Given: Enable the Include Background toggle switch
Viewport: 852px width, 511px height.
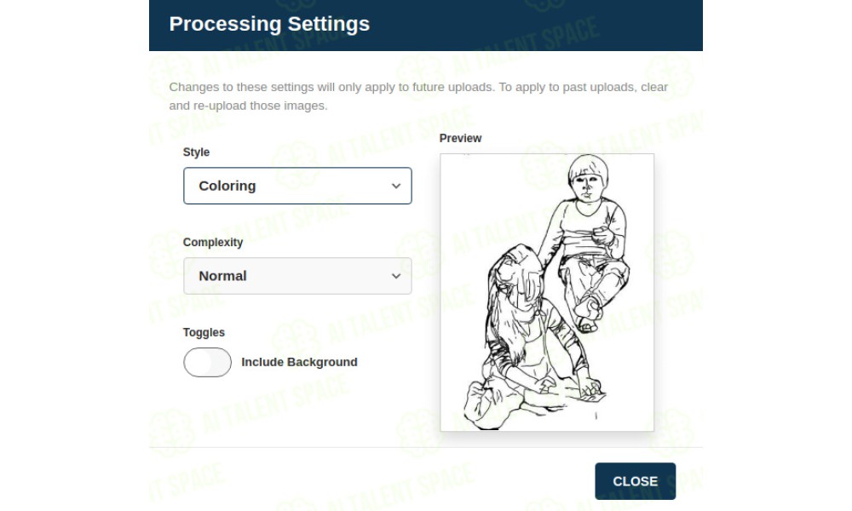Looking at the screenshot, I should 207,362.
